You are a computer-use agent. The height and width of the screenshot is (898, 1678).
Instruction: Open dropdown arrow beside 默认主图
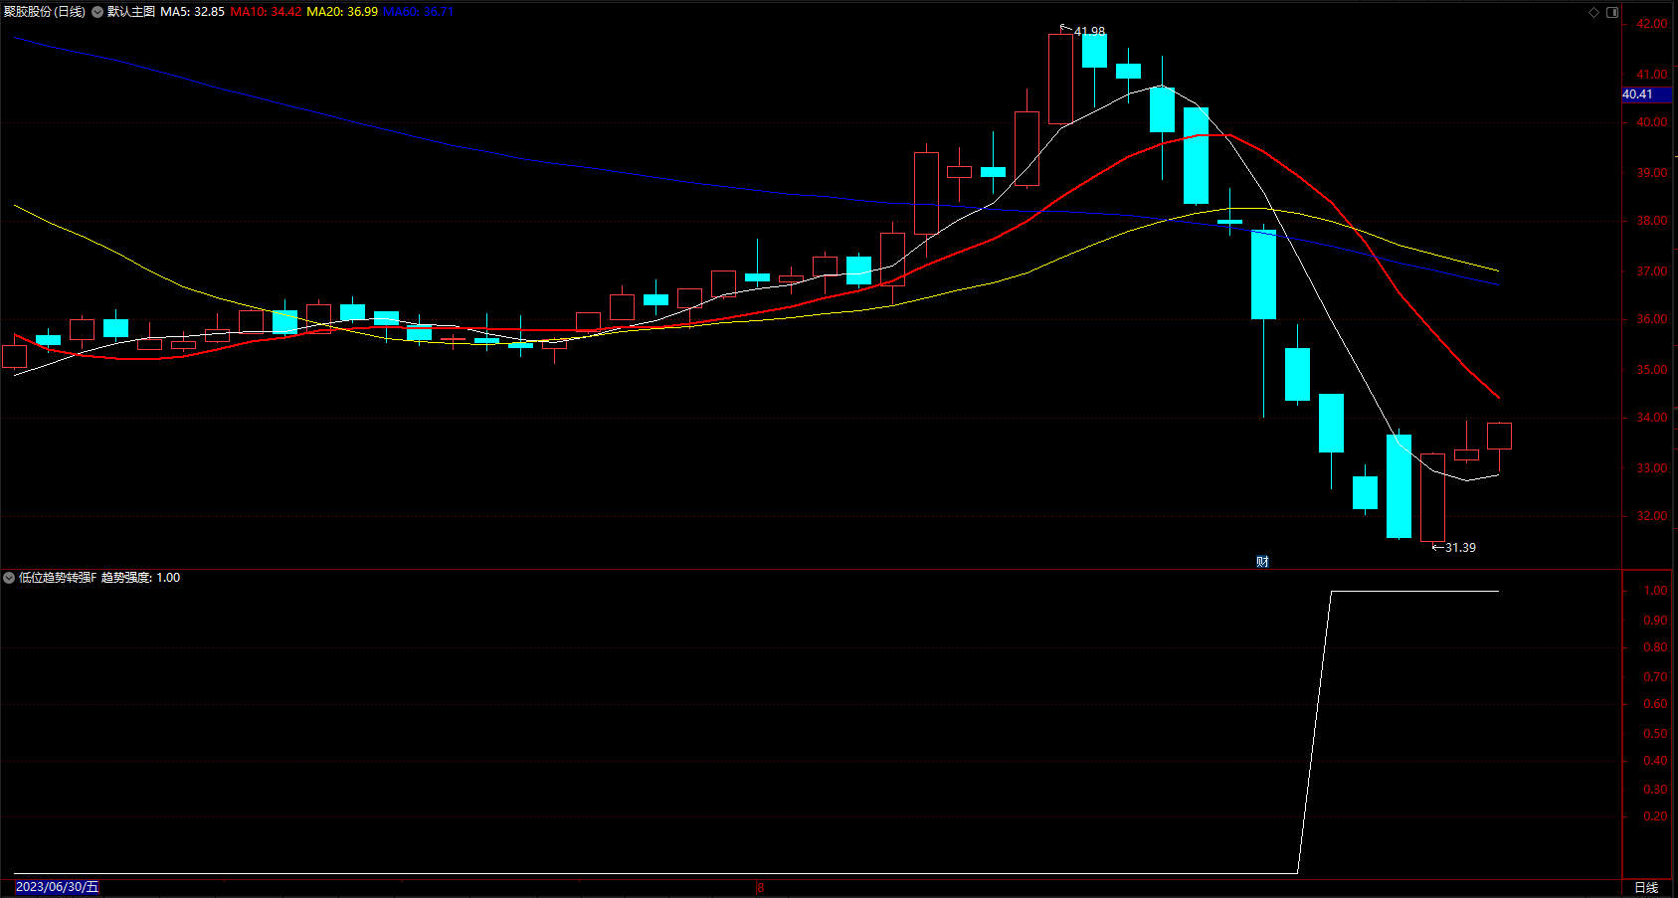coord(97,12)
